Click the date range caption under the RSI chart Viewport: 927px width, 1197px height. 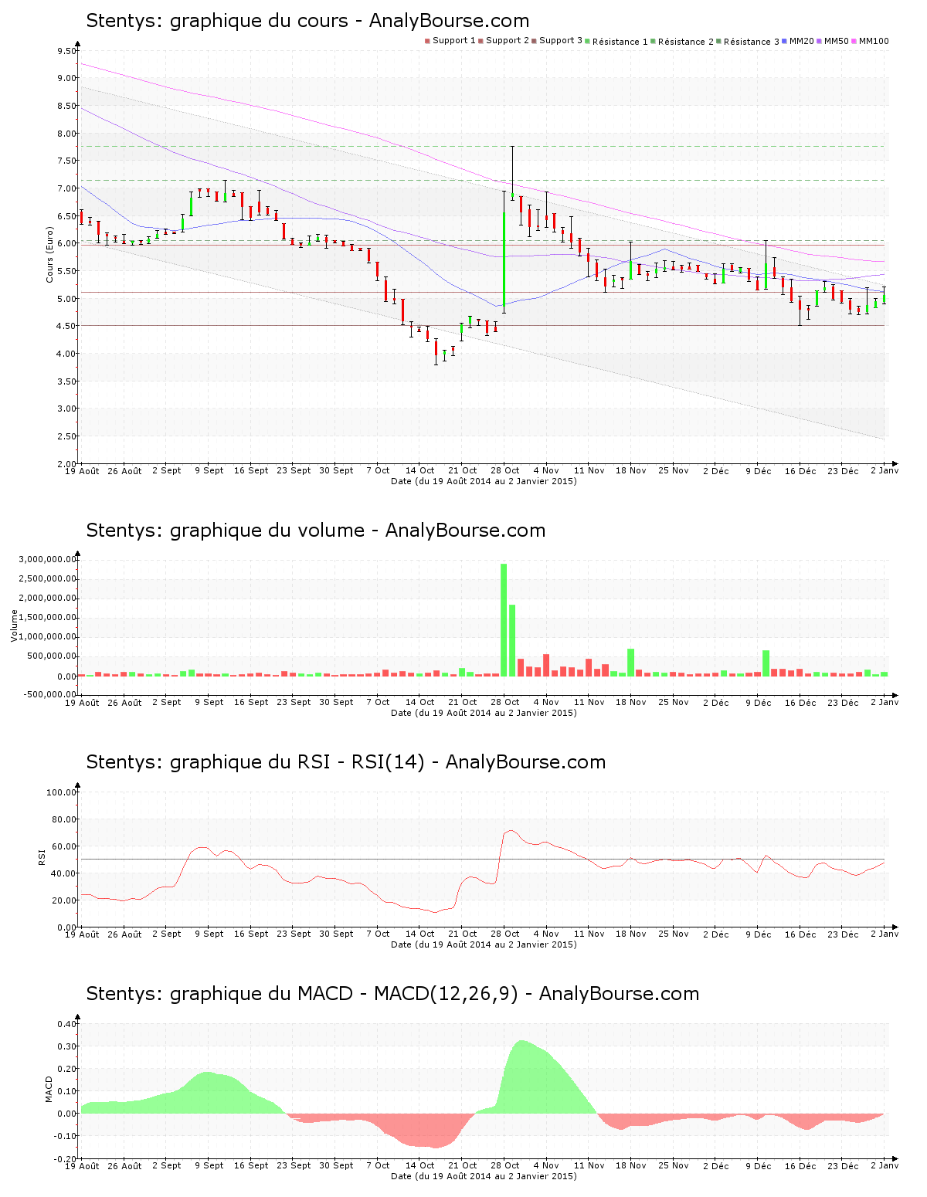tap(484, 944)
